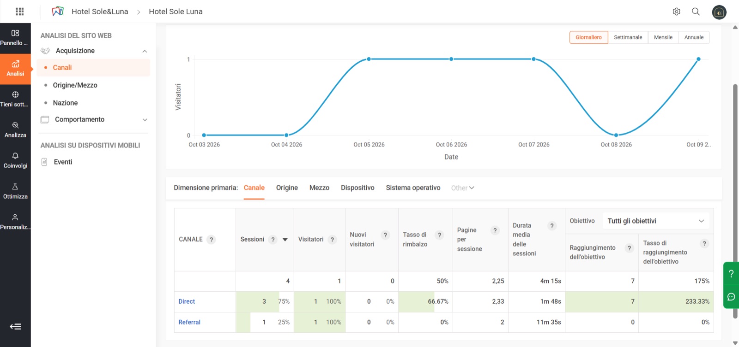The height and width of the screenshot is (347, 739).
Task: Open Ottimizza section in sidebar
Action: [x=15, y=192]
